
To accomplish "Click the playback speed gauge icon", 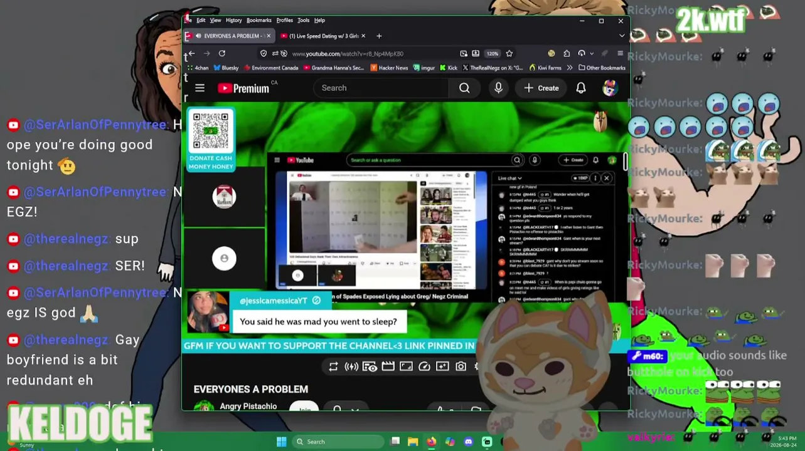I will [x=424, y=366].
